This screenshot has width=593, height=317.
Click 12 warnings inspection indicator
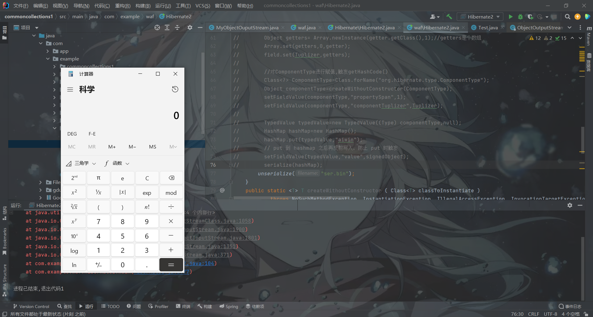[x=535, y=38]
